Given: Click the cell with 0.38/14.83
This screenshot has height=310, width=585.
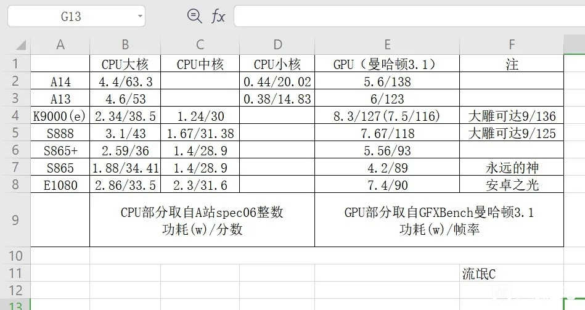Looking at the screenshot, I should [277, 98].
